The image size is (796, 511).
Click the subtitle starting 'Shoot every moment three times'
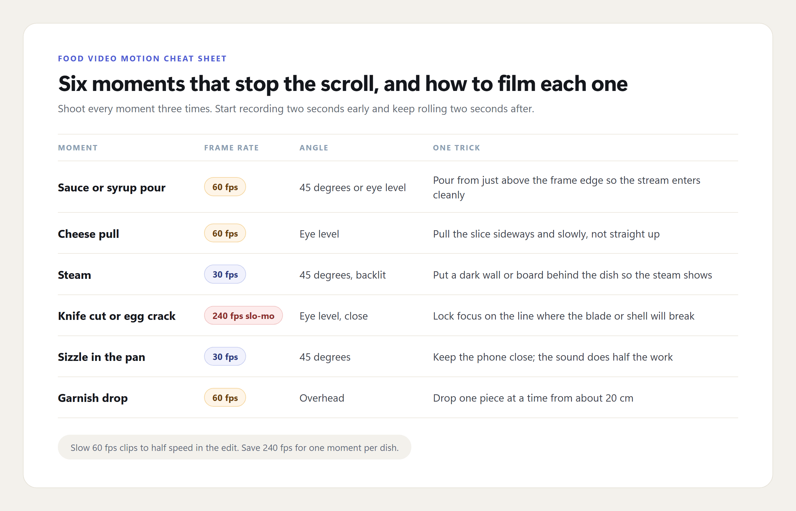[296, 109]
